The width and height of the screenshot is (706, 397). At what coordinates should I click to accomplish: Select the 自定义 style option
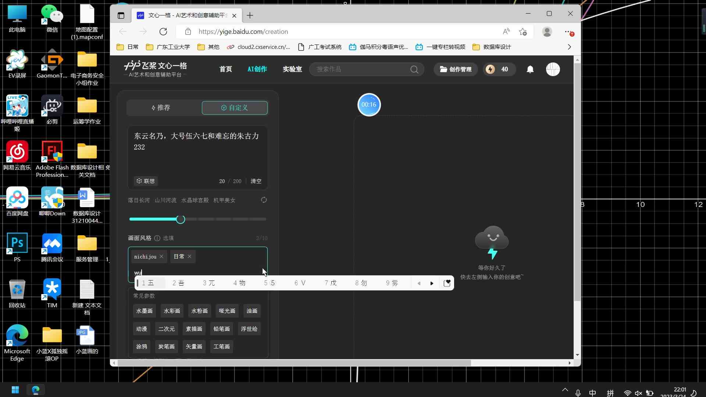[x=234, y=107]
